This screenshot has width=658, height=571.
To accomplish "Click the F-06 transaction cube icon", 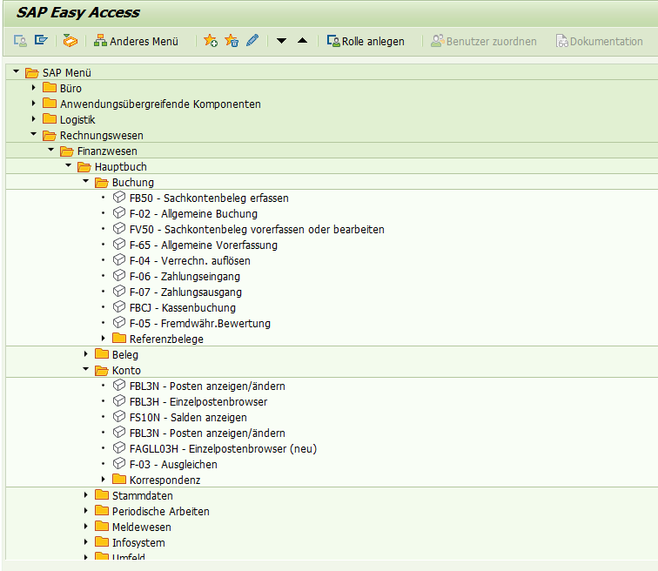I will [x=119, y=276].
